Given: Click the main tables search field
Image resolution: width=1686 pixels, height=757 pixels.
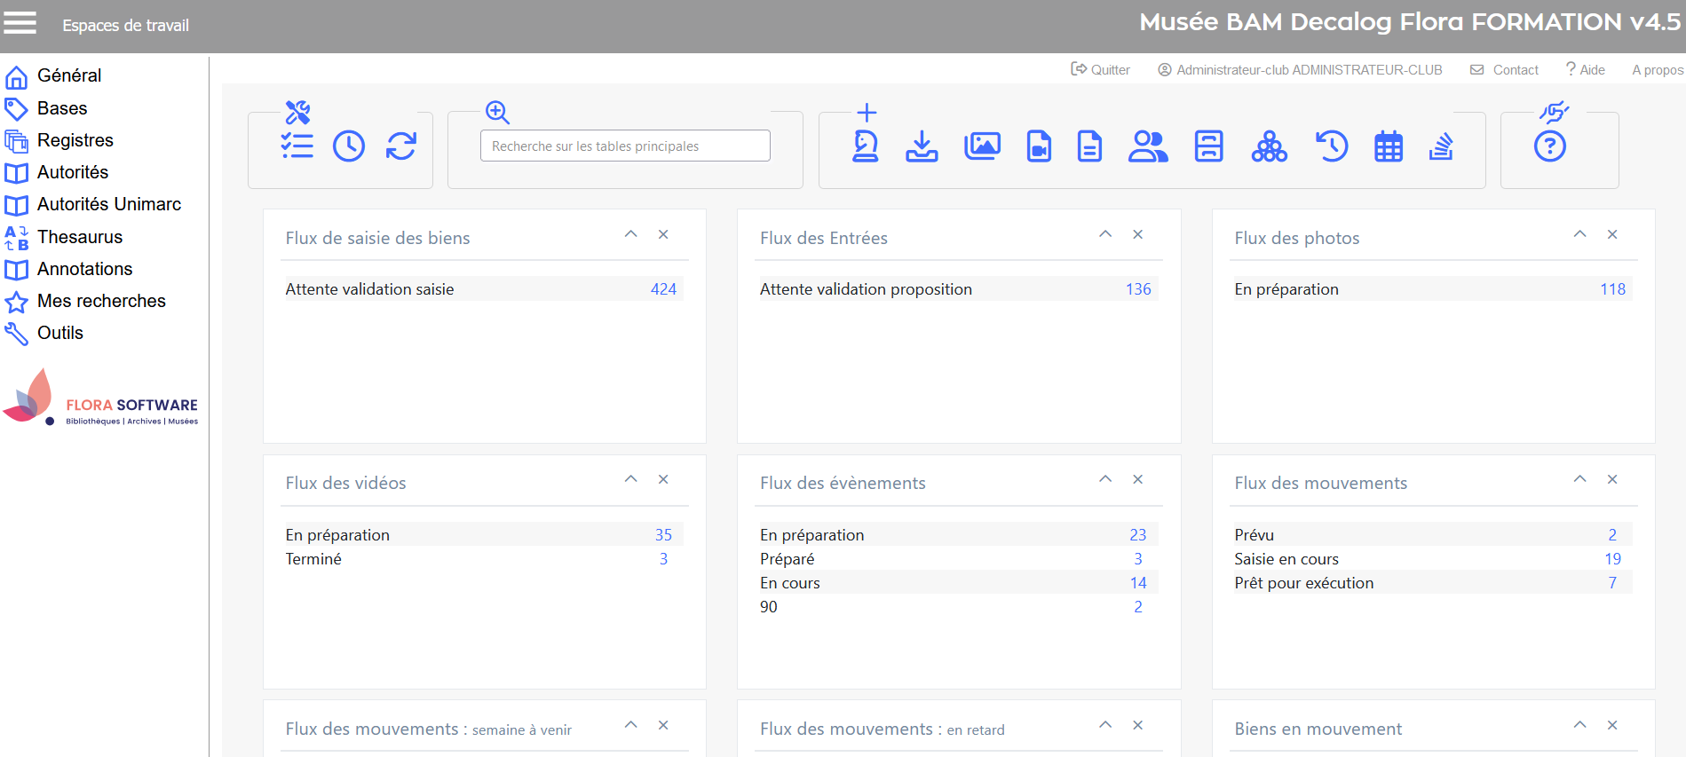Looking at the screenshot, I should pyautogui.click(x=625, y=146).
